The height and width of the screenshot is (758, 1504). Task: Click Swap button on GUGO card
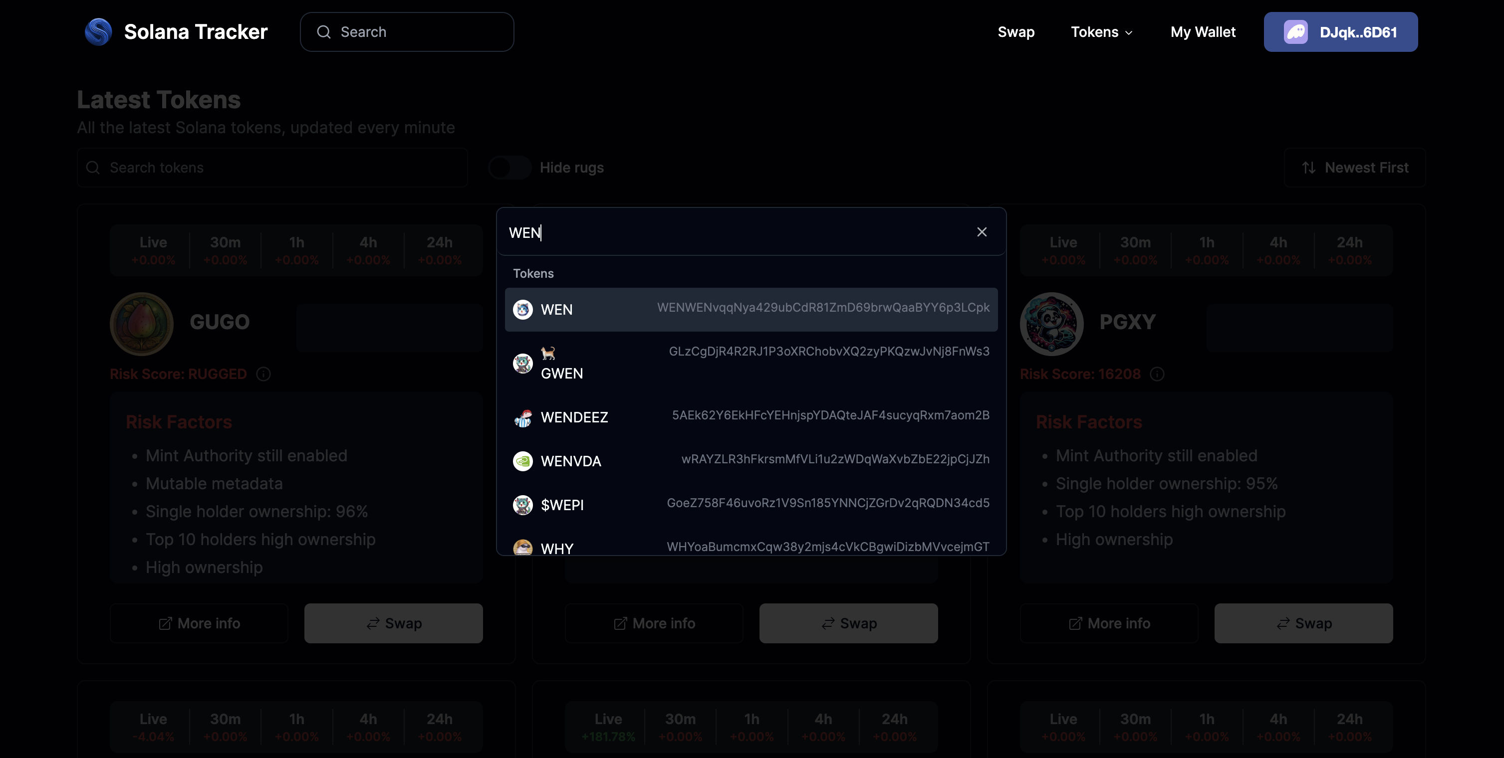[394, 623]
